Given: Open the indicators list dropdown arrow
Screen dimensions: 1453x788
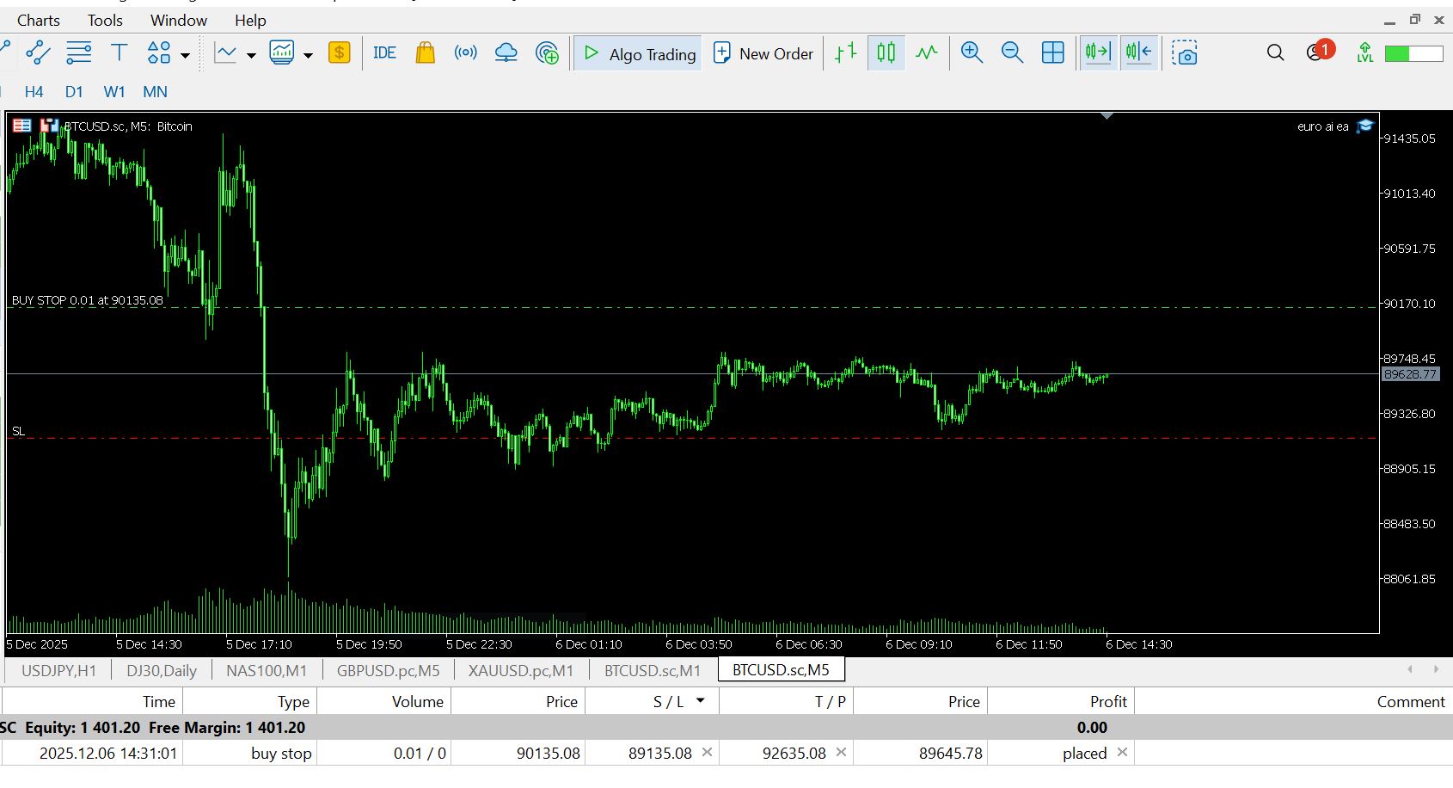Looking at the screenshot, I should click(x=251, y=56).
